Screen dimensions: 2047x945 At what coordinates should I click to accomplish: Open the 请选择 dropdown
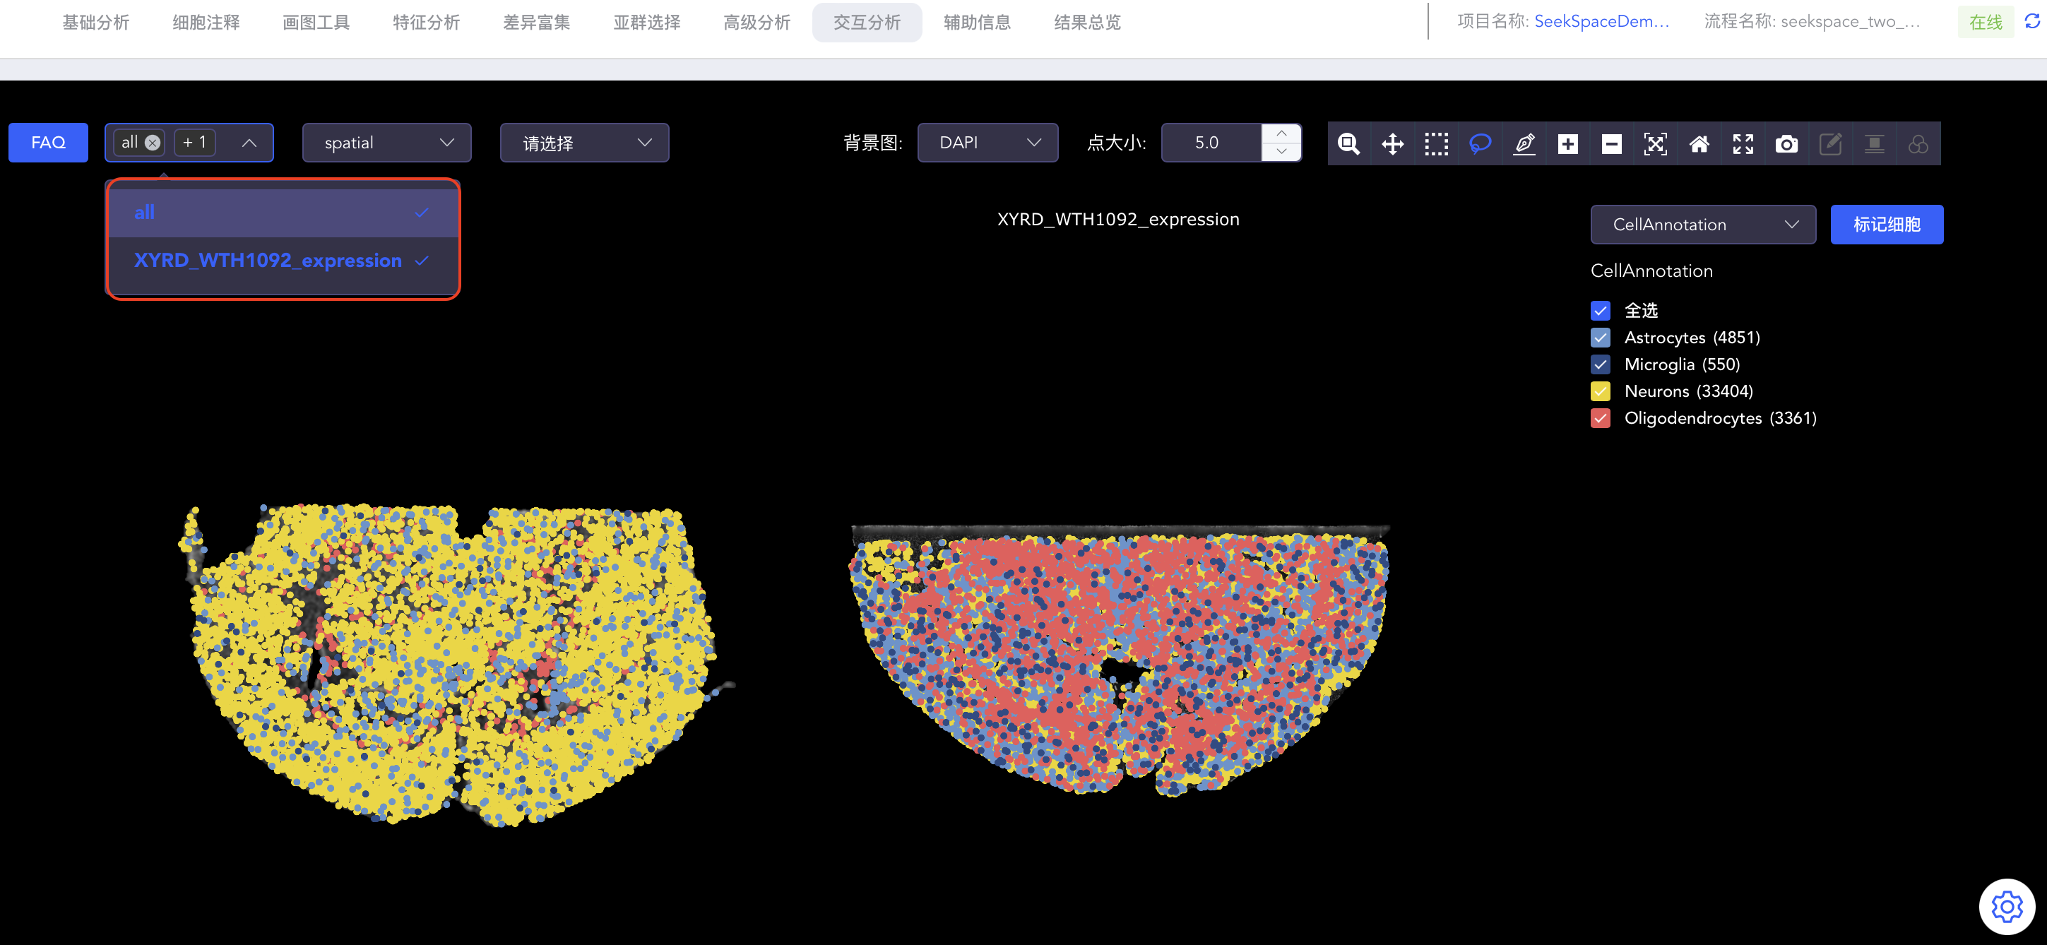coord(584,143)
